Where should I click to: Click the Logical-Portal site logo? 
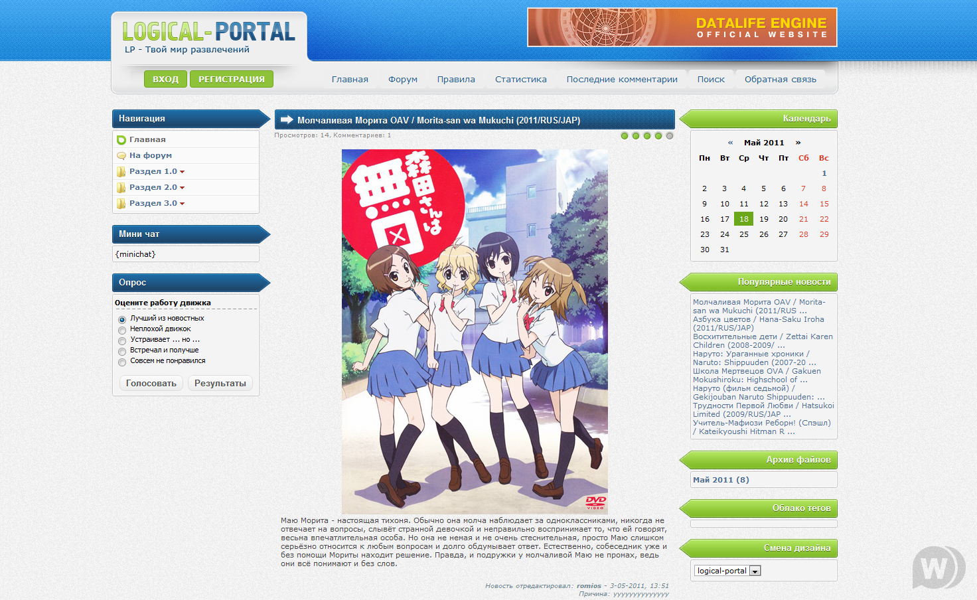pyautogui.click(x=208, y=32)
